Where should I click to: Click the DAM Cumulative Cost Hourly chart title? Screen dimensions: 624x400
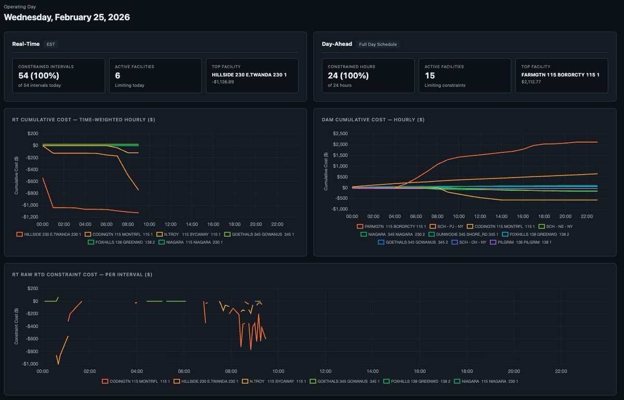pos(373,120)
